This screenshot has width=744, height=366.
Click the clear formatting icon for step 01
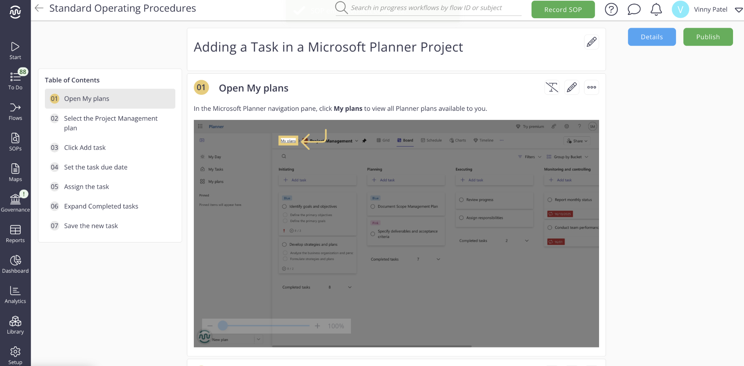(552, 87)
